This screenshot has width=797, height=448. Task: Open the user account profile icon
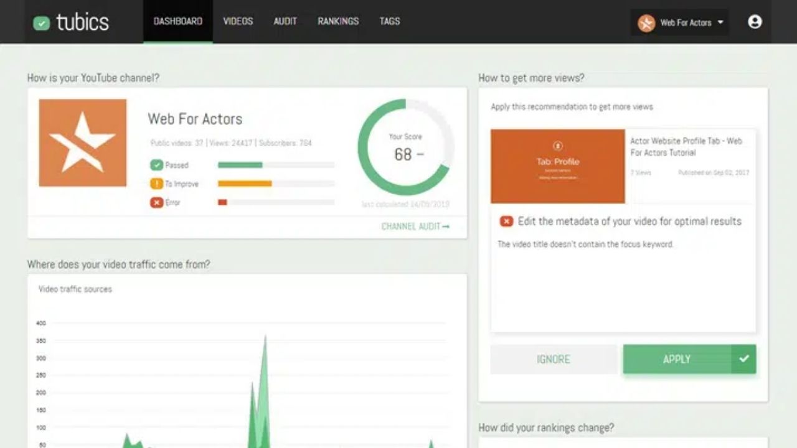[x=755, y=22]
